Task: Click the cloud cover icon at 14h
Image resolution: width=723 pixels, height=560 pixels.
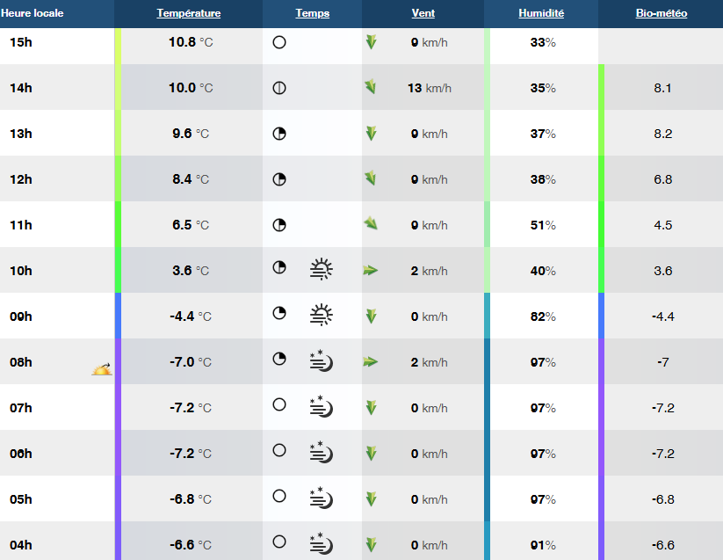Action: pyautogui.click(x=279, y=88)
